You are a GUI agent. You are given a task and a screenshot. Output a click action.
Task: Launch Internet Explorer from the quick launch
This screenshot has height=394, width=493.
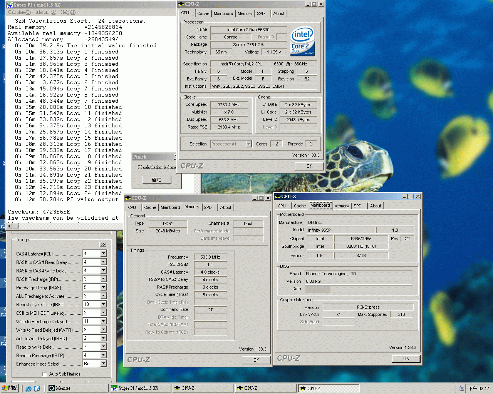click(x=29, y=388)
